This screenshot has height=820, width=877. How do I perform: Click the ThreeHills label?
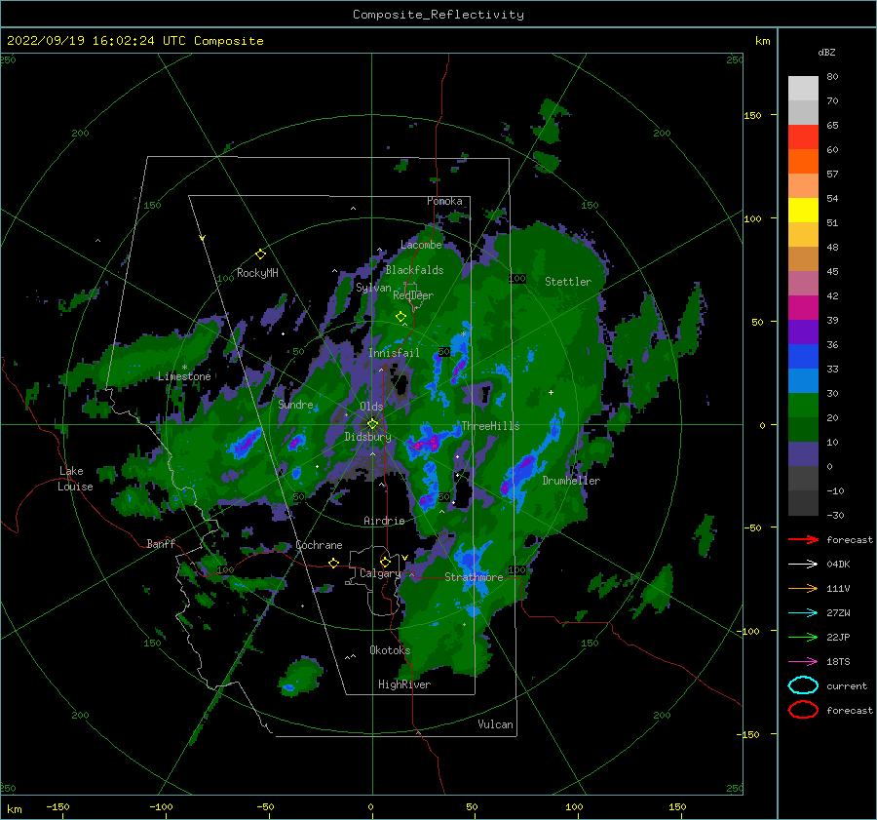coord(490,426)
